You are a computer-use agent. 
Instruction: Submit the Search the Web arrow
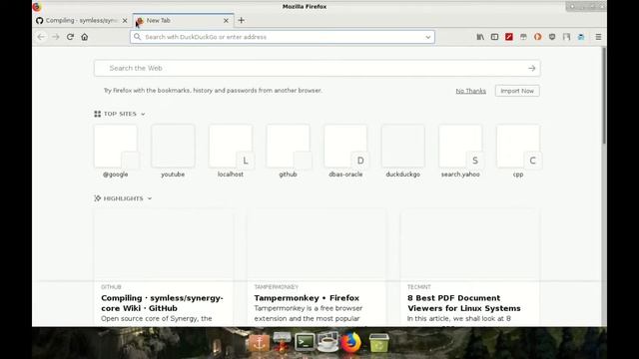point(532,69)
